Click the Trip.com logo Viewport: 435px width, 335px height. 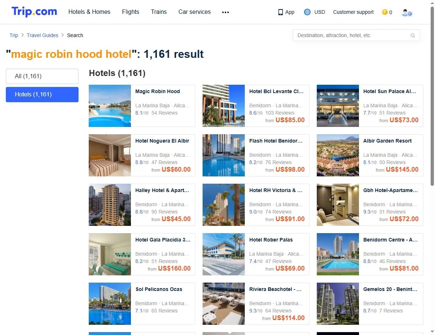(x=34, y=12)
